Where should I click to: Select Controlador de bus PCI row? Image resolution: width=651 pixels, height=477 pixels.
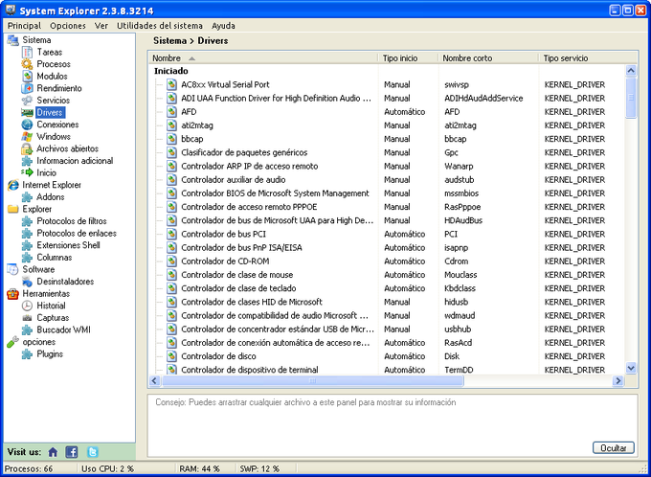(x=386, y=234)
